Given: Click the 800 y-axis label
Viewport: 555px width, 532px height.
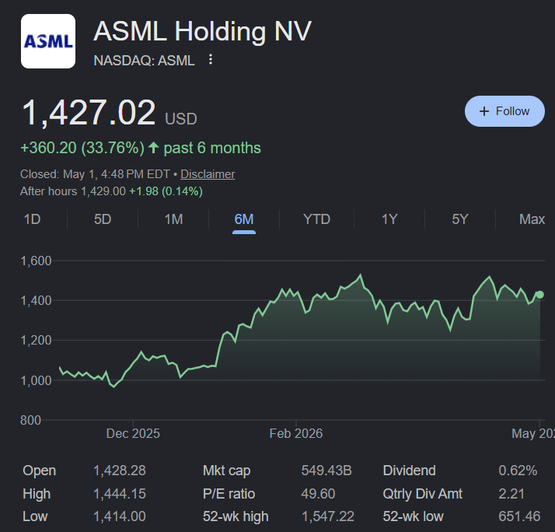Looking at the screenshot, I should tap(31, 421).
